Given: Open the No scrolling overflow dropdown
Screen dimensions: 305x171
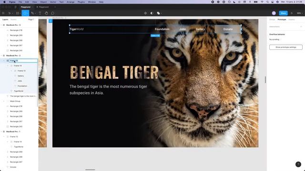Looking at the screenshot, I should click(275, 39).
